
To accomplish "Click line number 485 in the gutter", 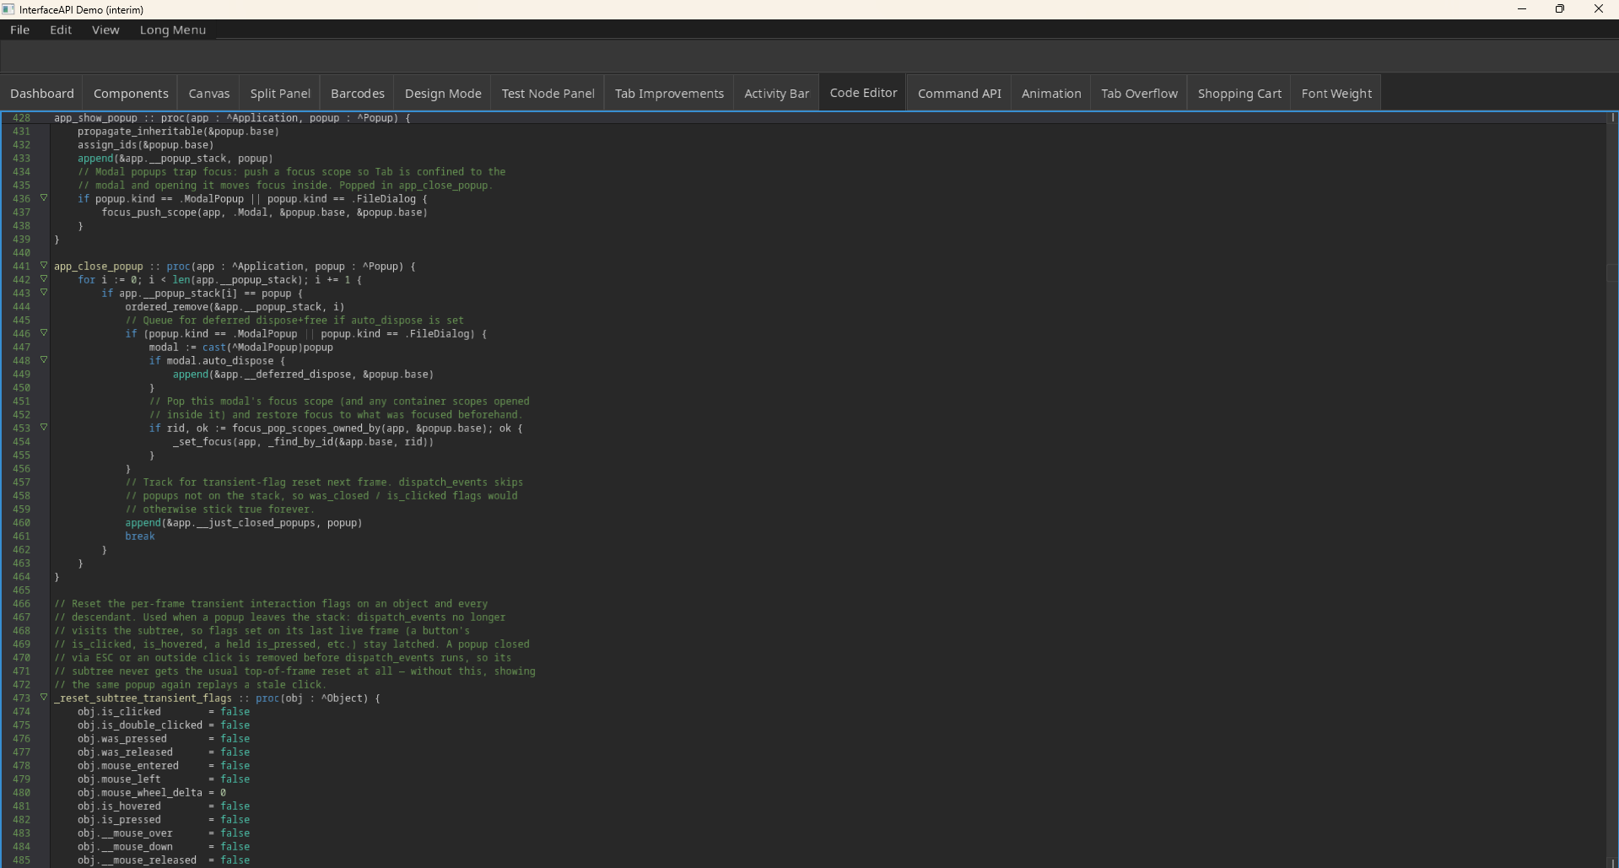I will 21,860.
